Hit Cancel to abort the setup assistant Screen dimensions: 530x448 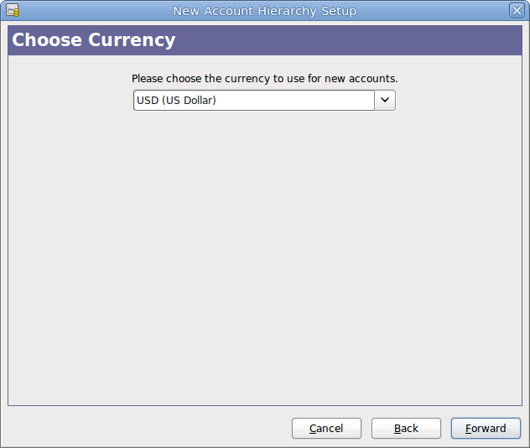coord(326,429)
